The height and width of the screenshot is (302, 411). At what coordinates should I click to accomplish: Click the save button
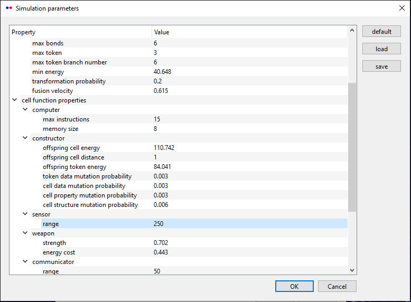[381, 67]
